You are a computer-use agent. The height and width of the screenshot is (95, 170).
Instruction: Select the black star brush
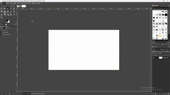154,18
